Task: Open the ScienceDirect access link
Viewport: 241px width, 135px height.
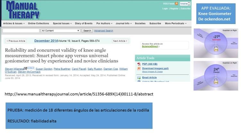Action: click(150, 46)
